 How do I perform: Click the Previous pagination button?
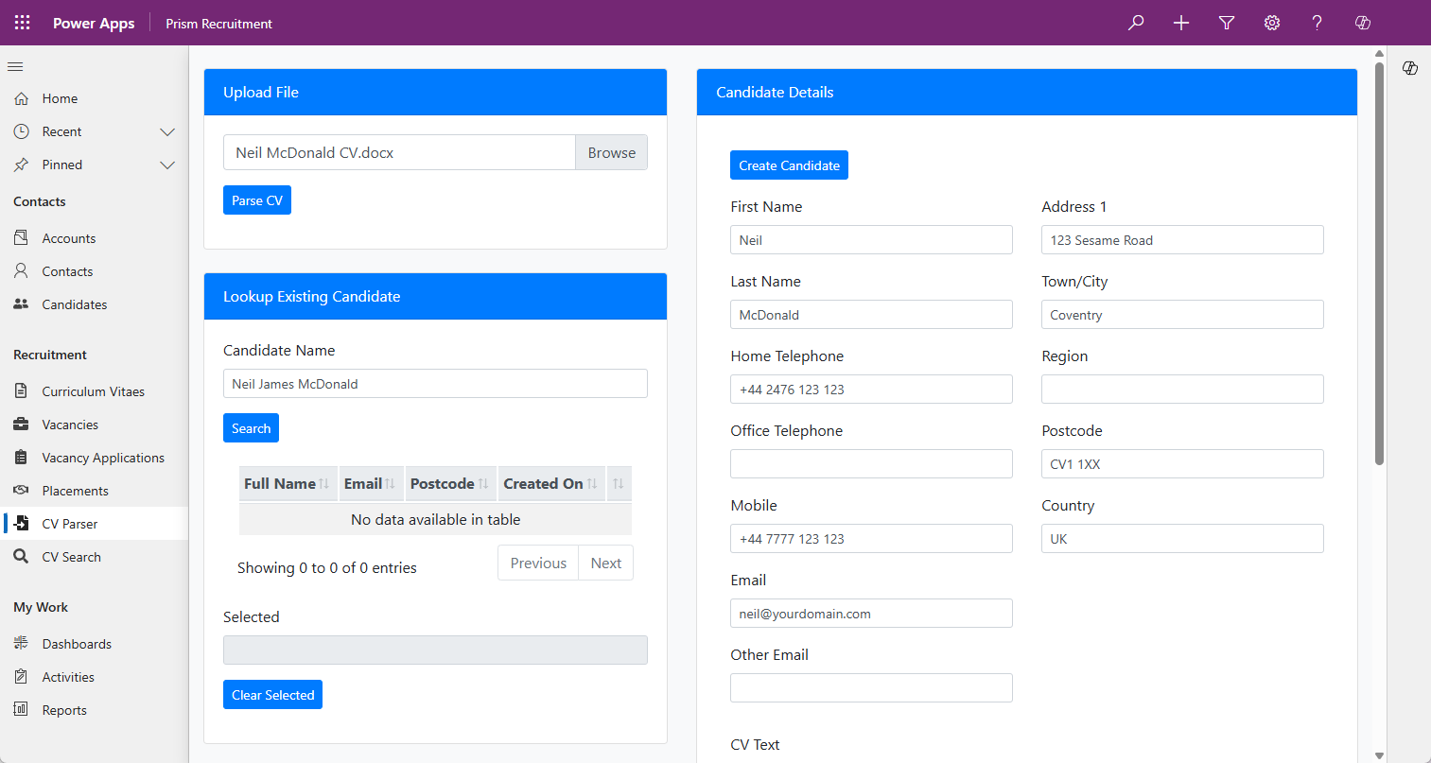click(538, 563)
